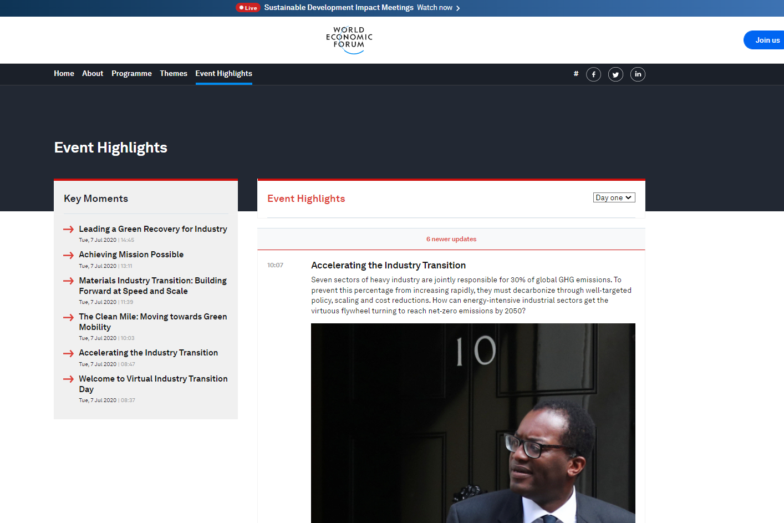Open Leading a Green Recovery for Industry
The image size is (784, 523).
(153, 229)
